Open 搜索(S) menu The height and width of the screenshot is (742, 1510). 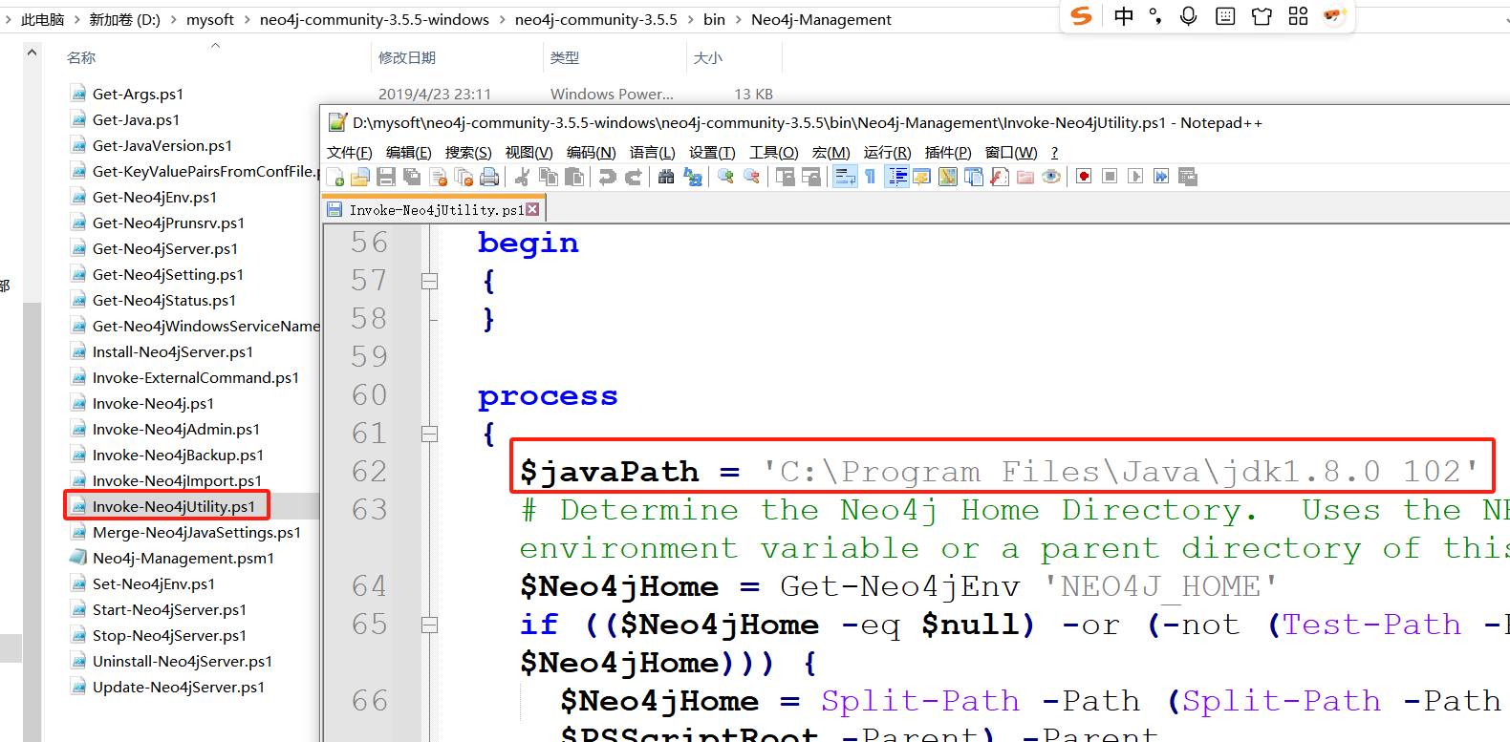[468, 153]
